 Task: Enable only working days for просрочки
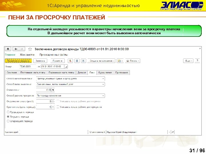[x=58, y=107]
